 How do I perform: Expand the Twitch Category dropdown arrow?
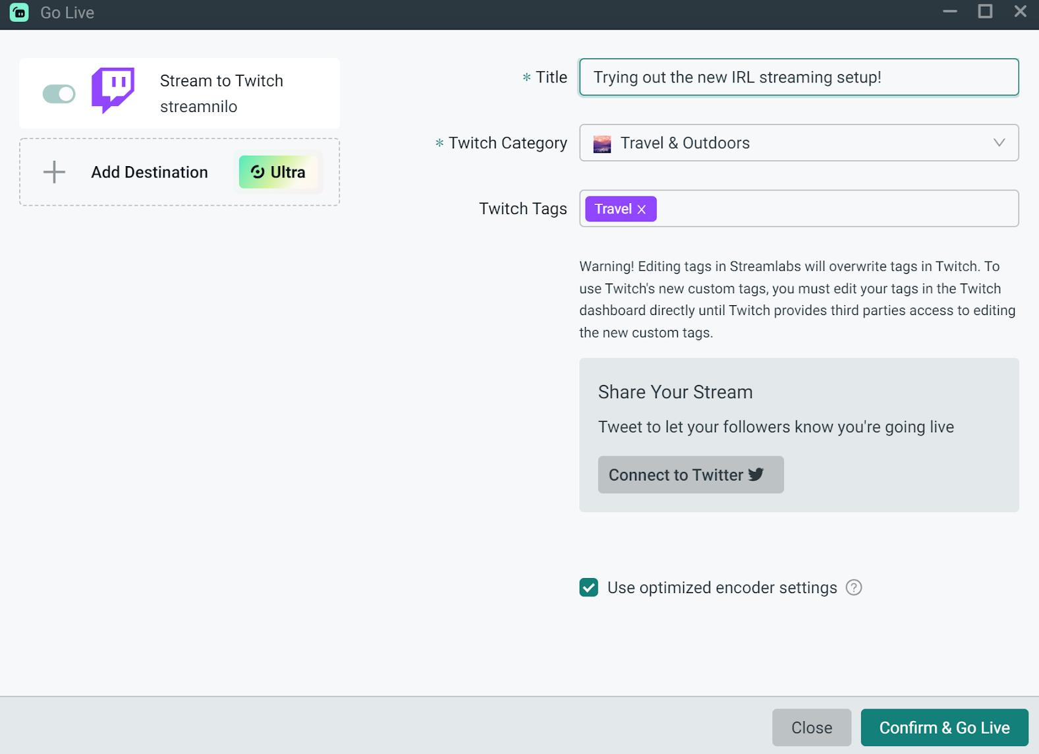coord(999,143)
